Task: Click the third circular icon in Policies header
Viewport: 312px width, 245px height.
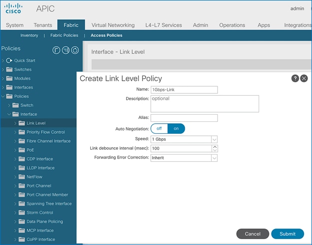Action: [x=75, y=50]
